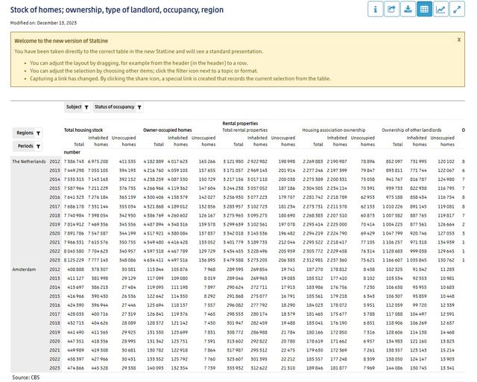Click the share link icon

[391, 9]
